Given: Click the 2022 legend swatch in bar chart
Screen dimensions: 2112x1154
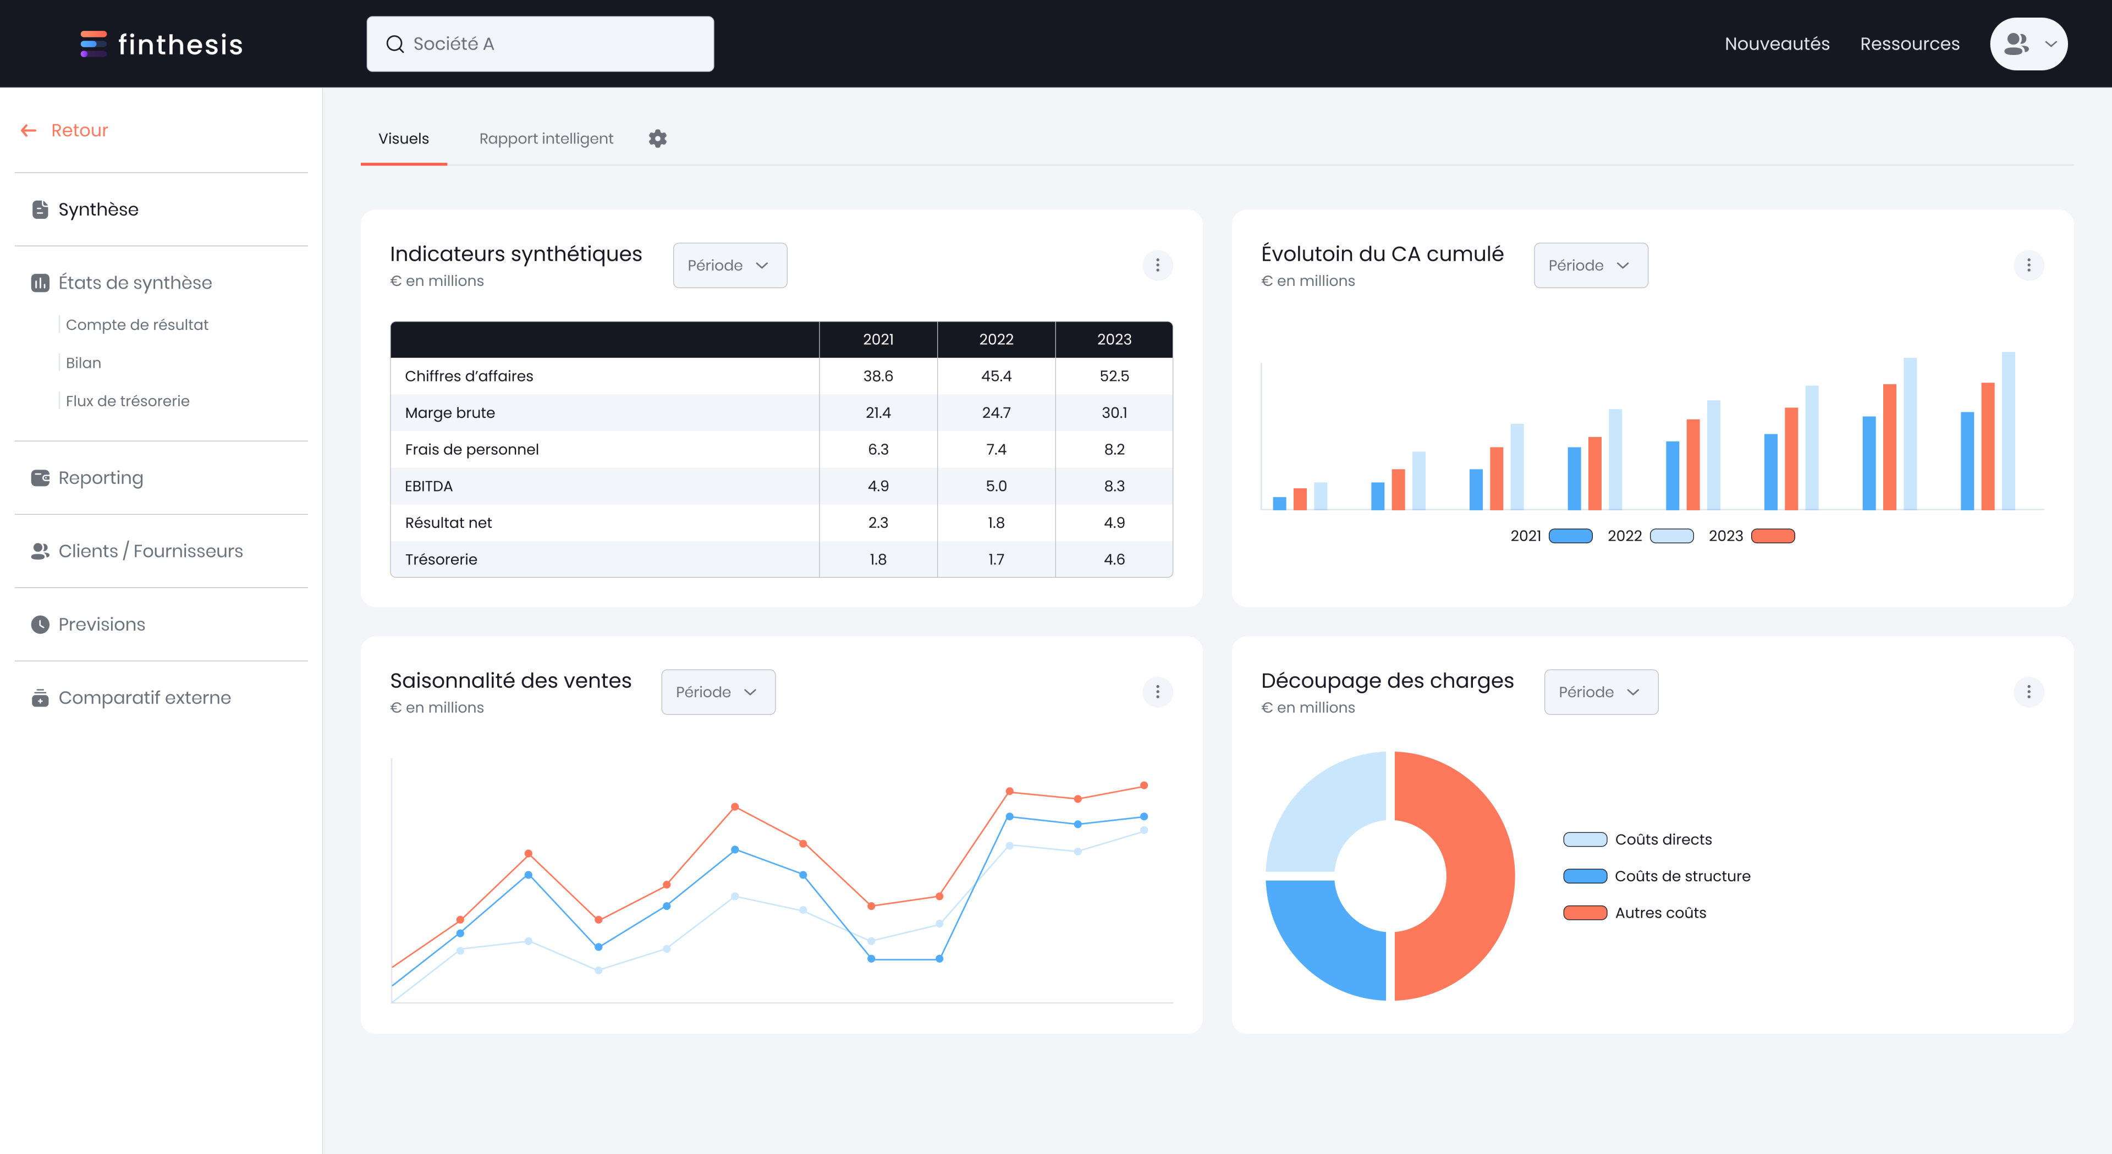Looking at the screenshot, I should [1672, 536].
